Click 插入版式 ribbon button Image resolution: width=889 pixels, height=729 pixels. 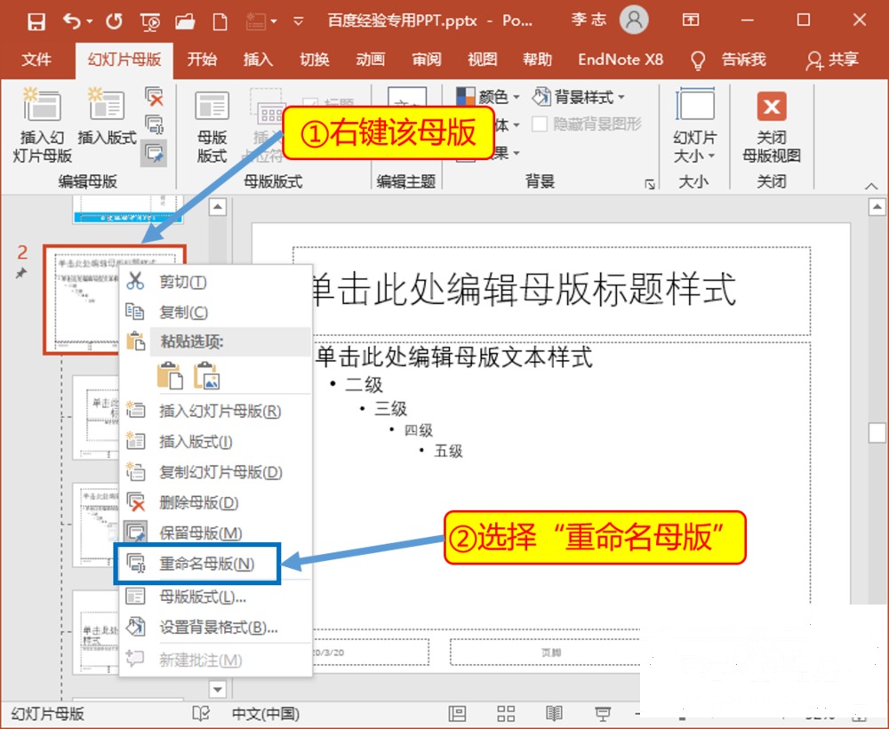click(107, 116)
